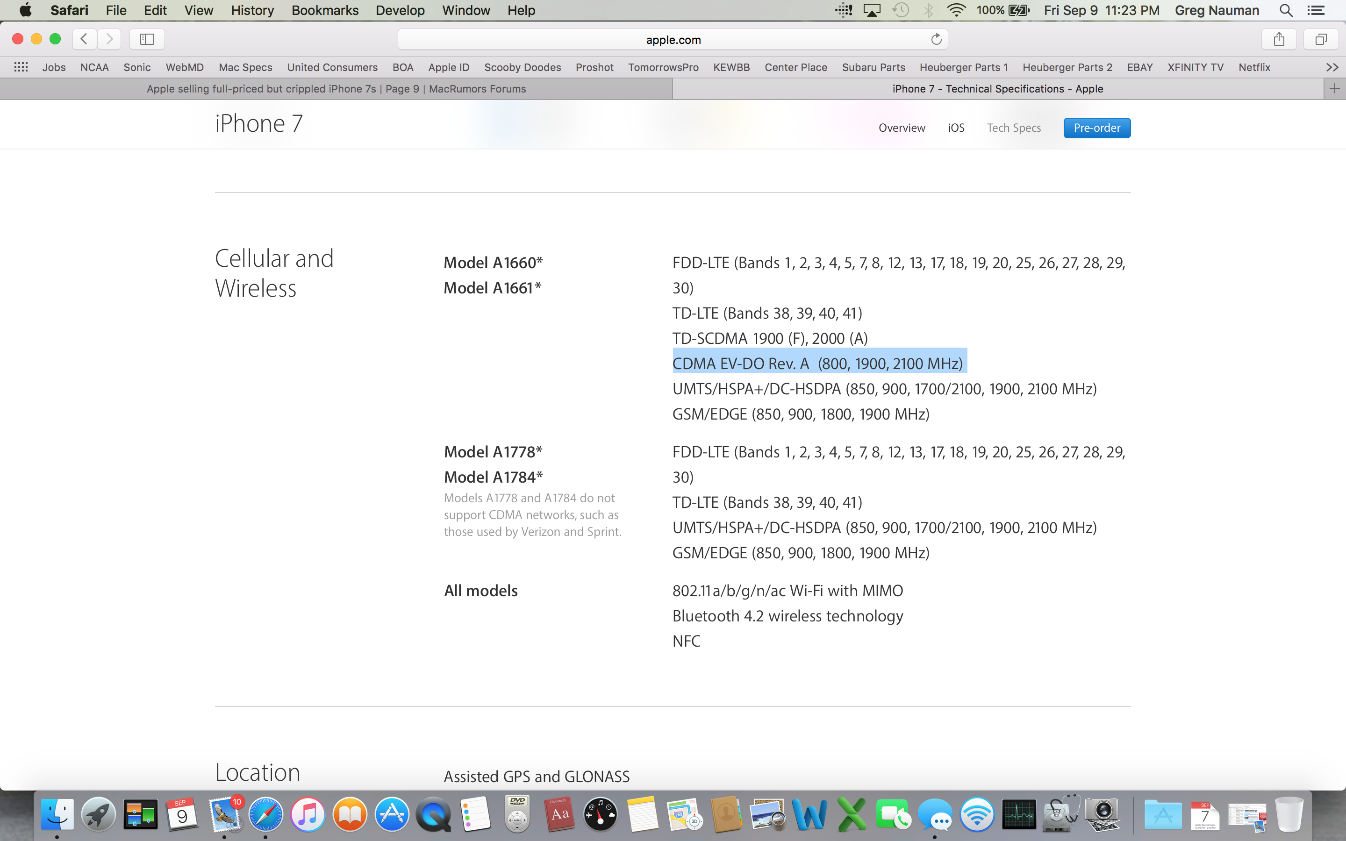This screenshot has height=841, width=1346.
Task: Open the Netflix bookmark
Action: click(1254, 67)
